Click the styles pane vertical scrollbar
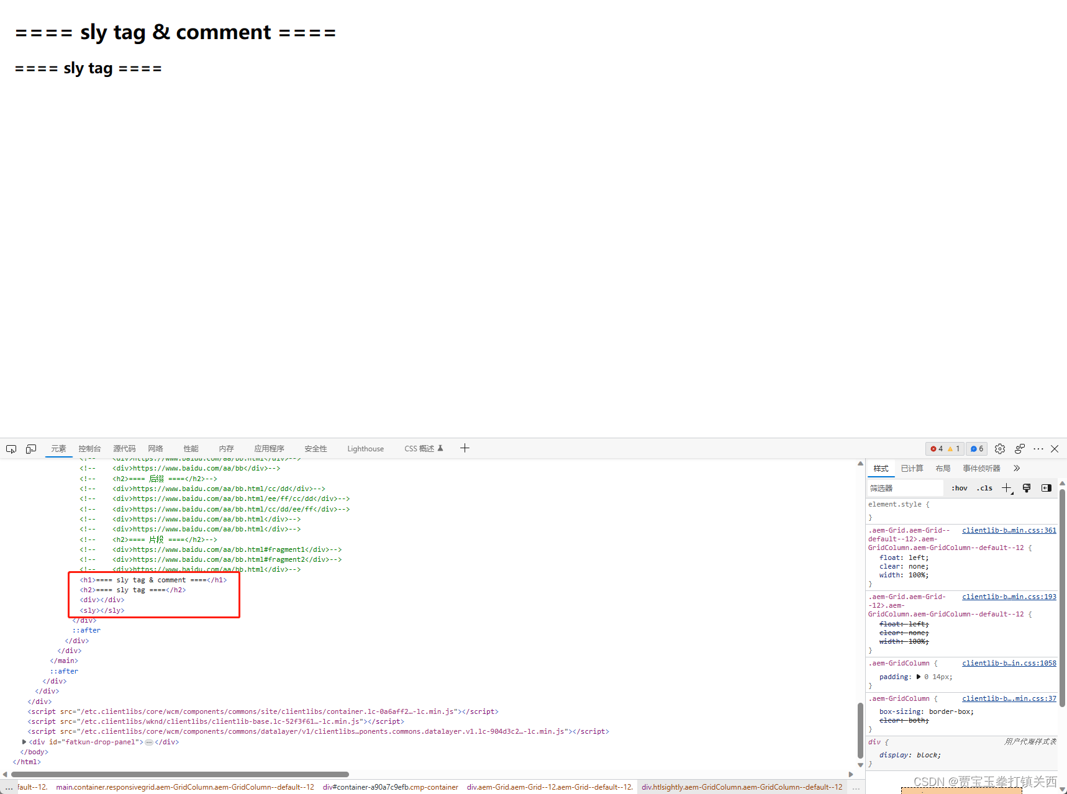Screen dimensions: 1067x794 (x=1062, y=597)
